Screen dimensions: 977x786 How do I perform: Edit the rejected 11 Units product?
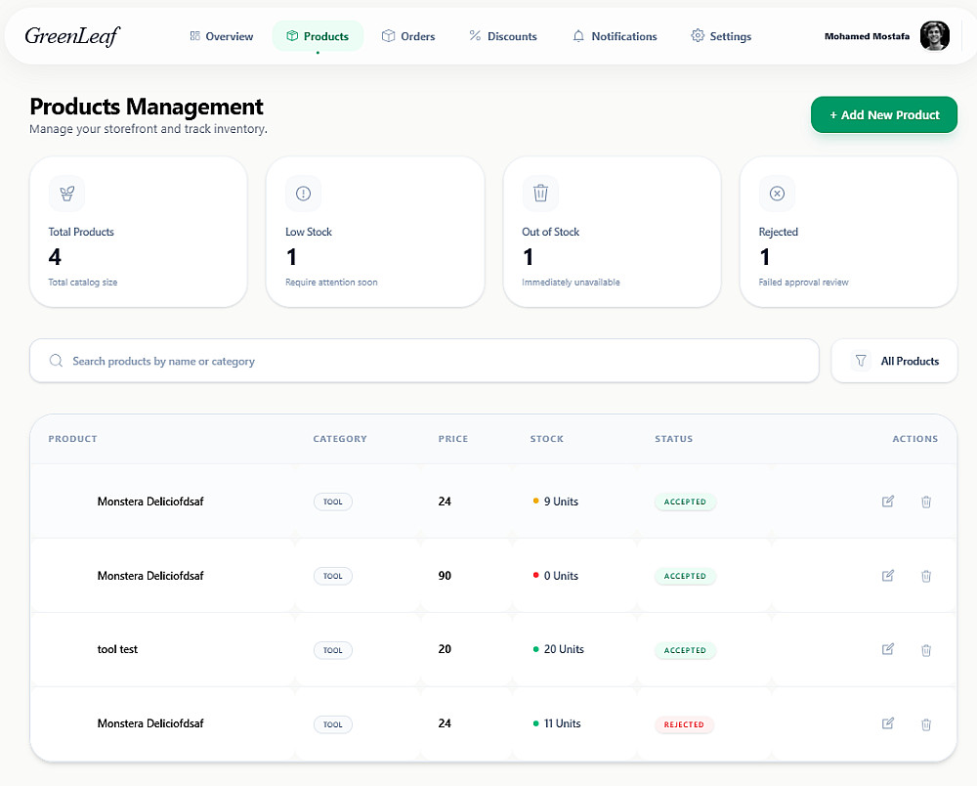pyautogui.click(x=888, y=723)
